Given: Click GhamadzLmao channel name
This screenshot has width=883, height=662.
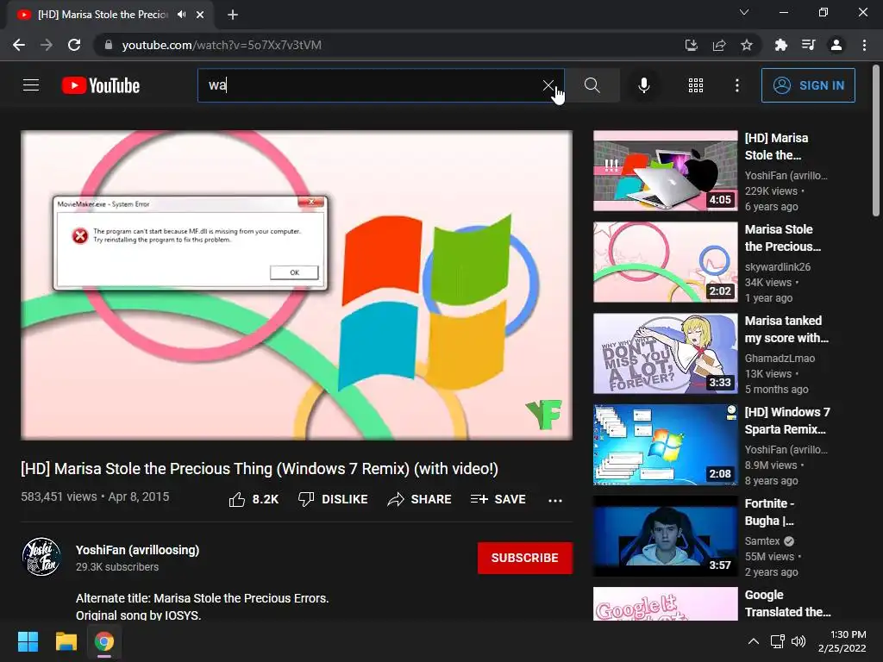Looking at the screenshot, I should (780, 358).
